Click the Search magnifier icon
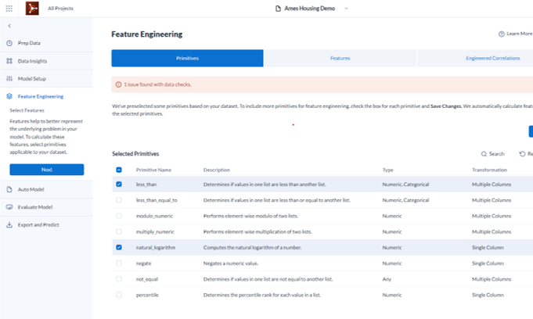 (x=484, y=154)
